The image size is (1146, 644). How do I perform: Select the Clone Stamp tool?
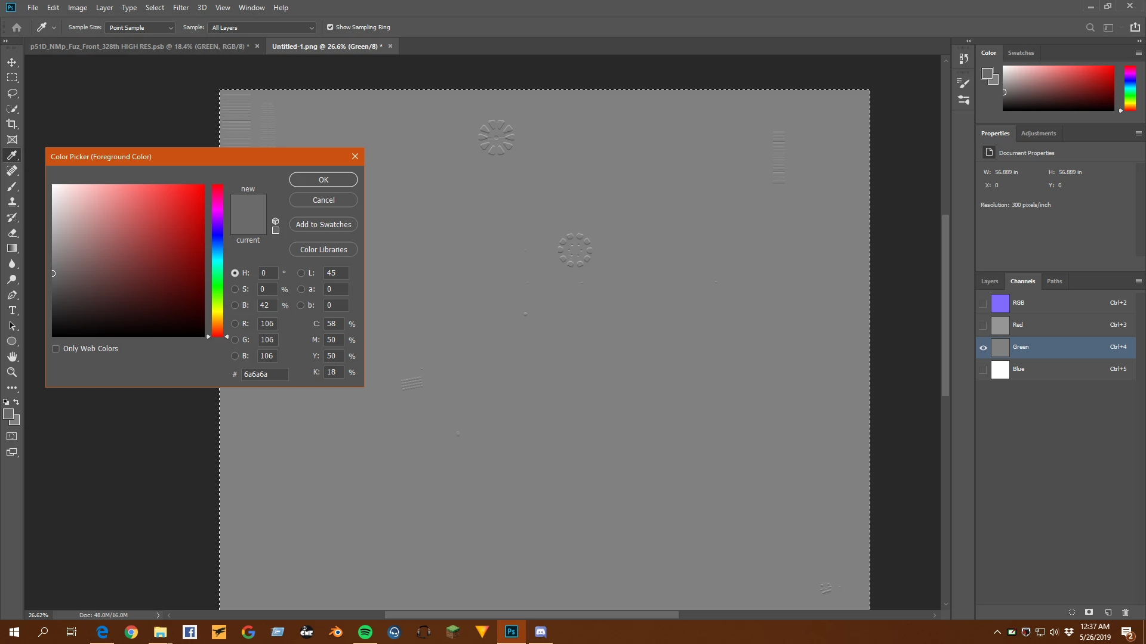[12, 202]
